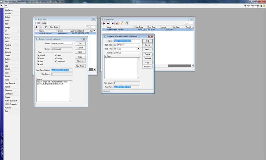Click On Event text area in Schedule dialog

point(121,68)
